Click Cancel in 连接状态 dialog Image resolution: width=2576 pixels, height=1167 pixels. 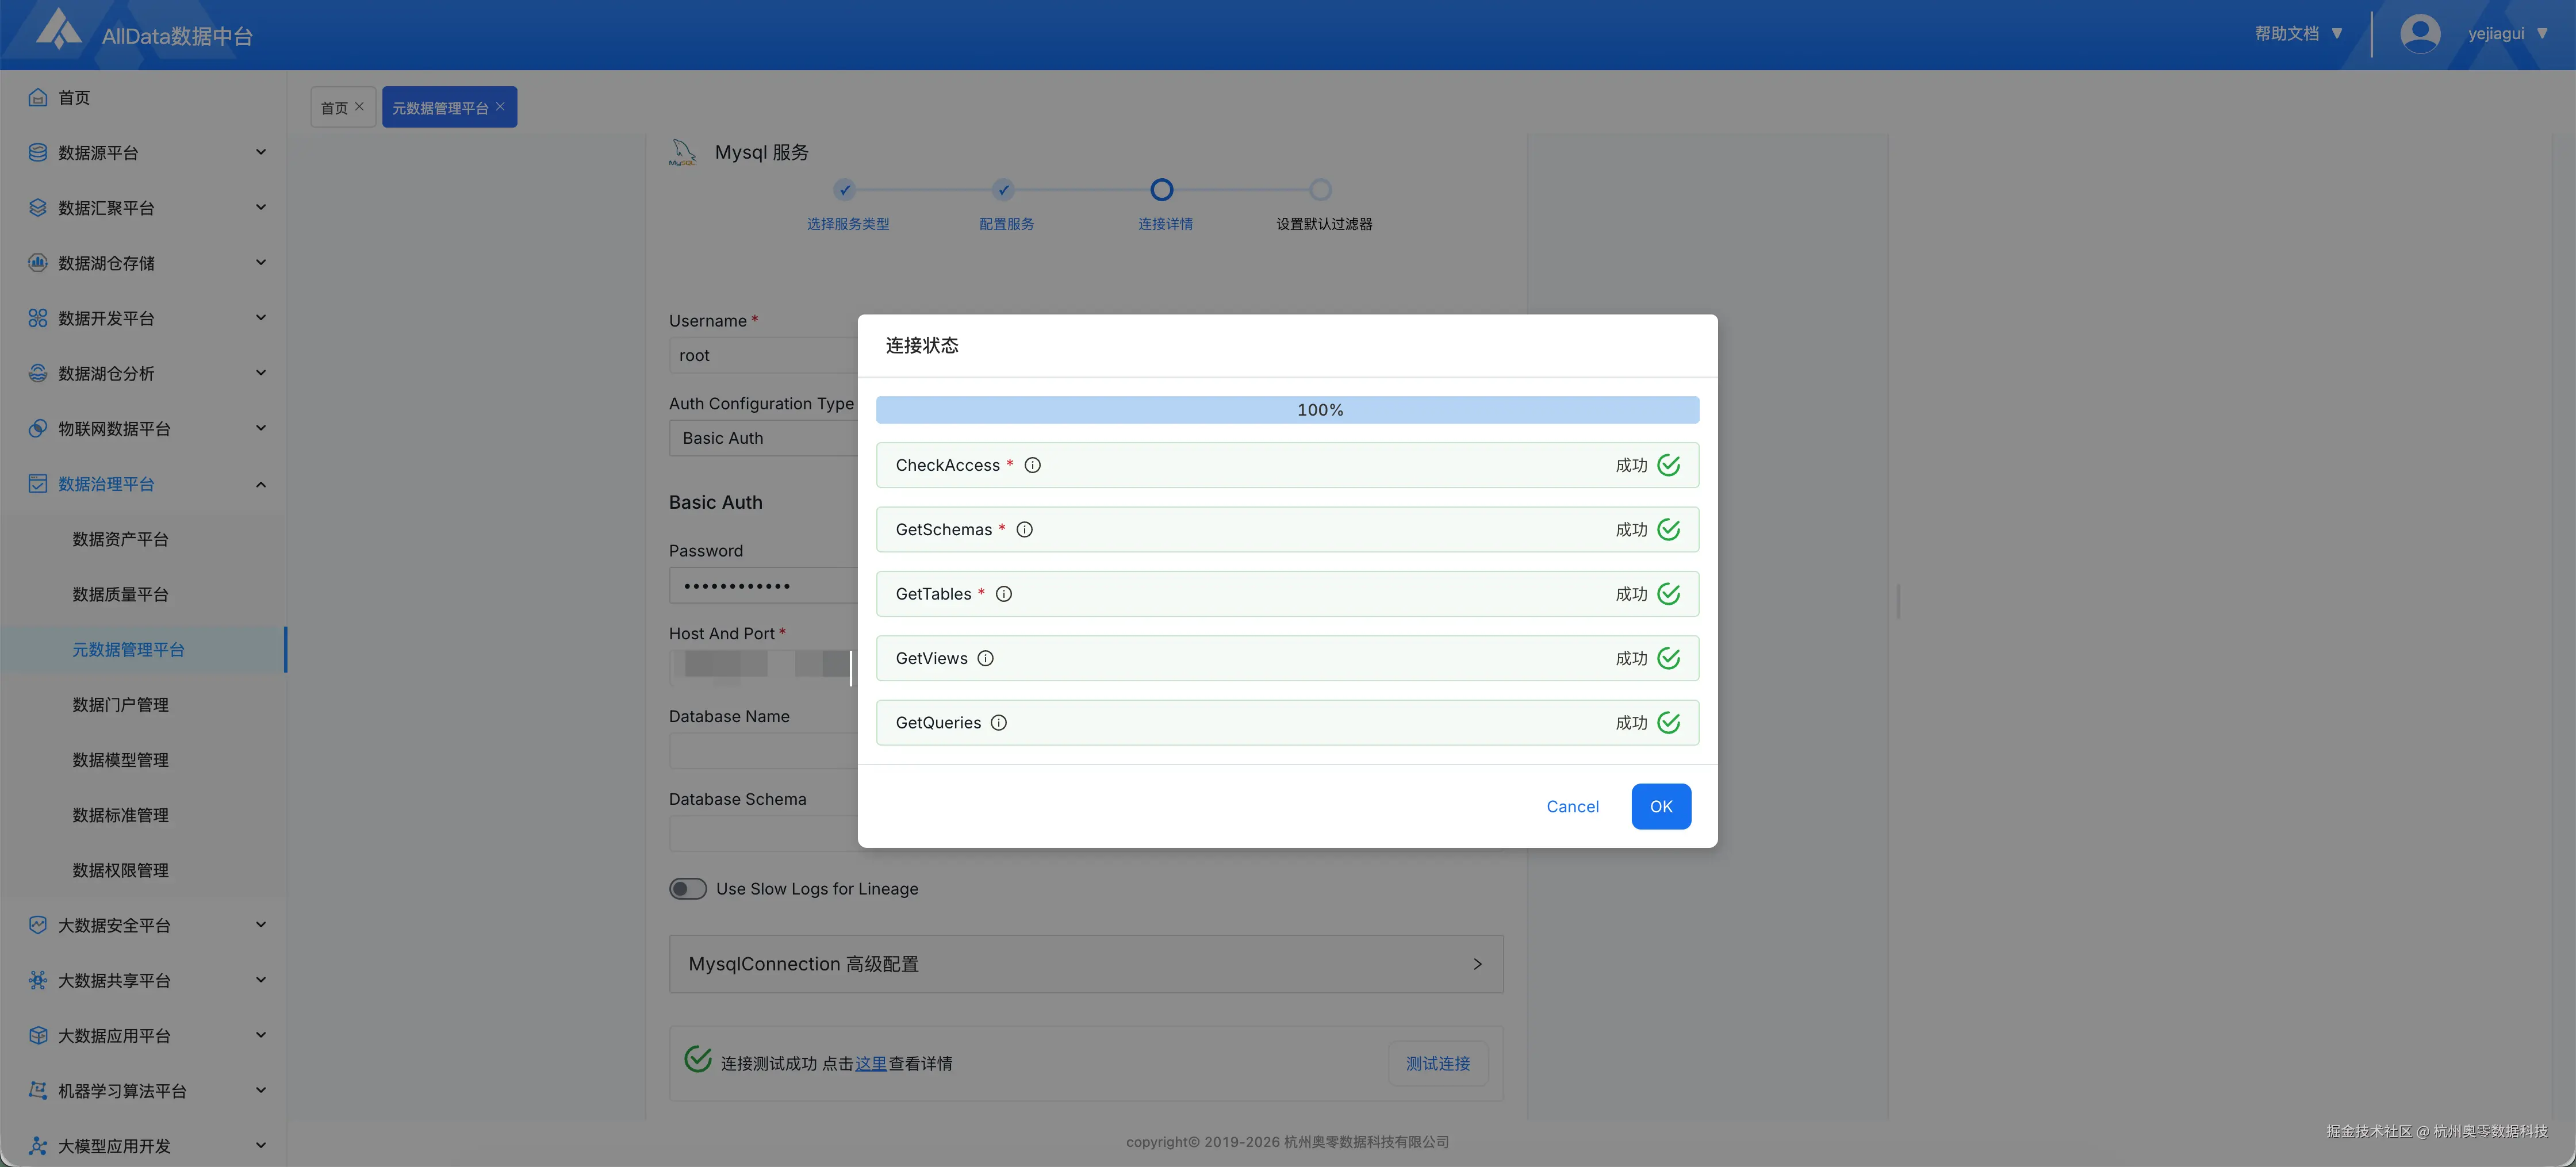(x=1572, y=806)
